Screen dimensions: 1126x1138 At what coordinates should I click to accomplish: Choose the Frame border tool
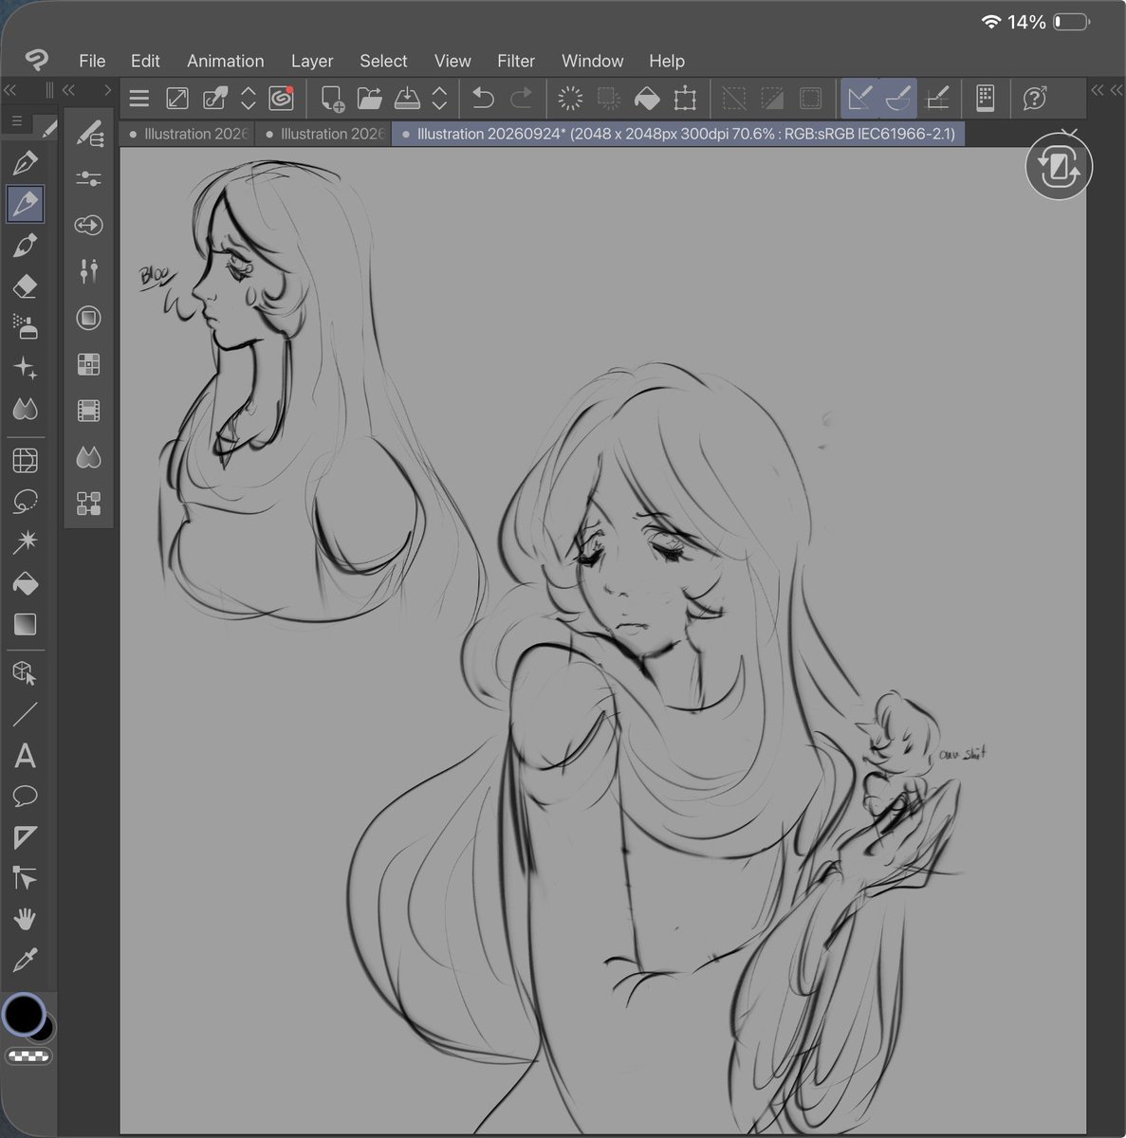coord(26,837)
